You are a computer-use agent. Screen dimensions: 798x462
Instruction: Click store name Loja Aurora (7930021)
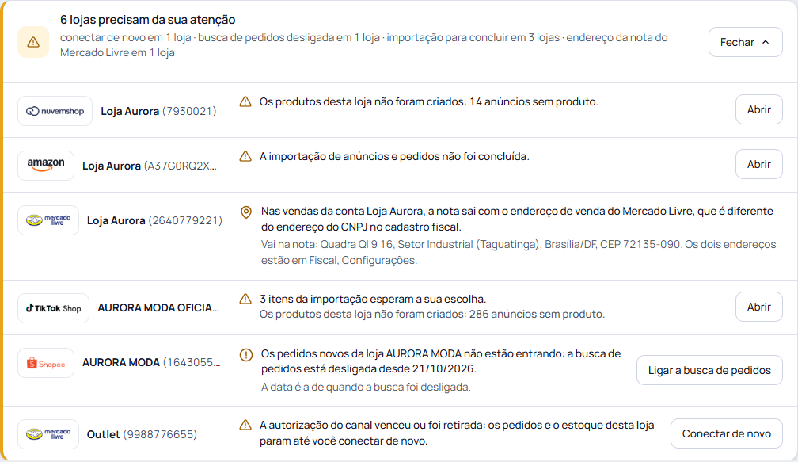click(159, 111)
